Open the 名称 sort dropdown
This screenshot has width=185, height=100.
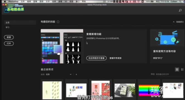pyautogui.click(x=59, y=74)
